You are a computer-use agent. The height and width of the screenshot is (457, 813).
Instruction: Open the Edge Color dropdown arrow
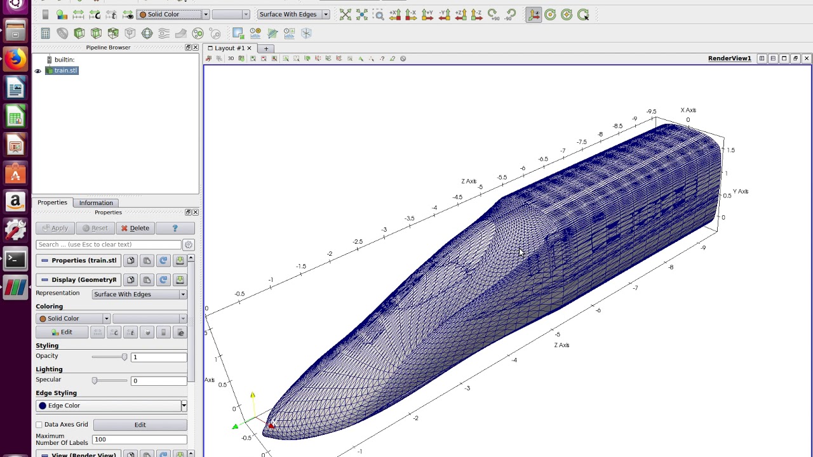[184, 406]
